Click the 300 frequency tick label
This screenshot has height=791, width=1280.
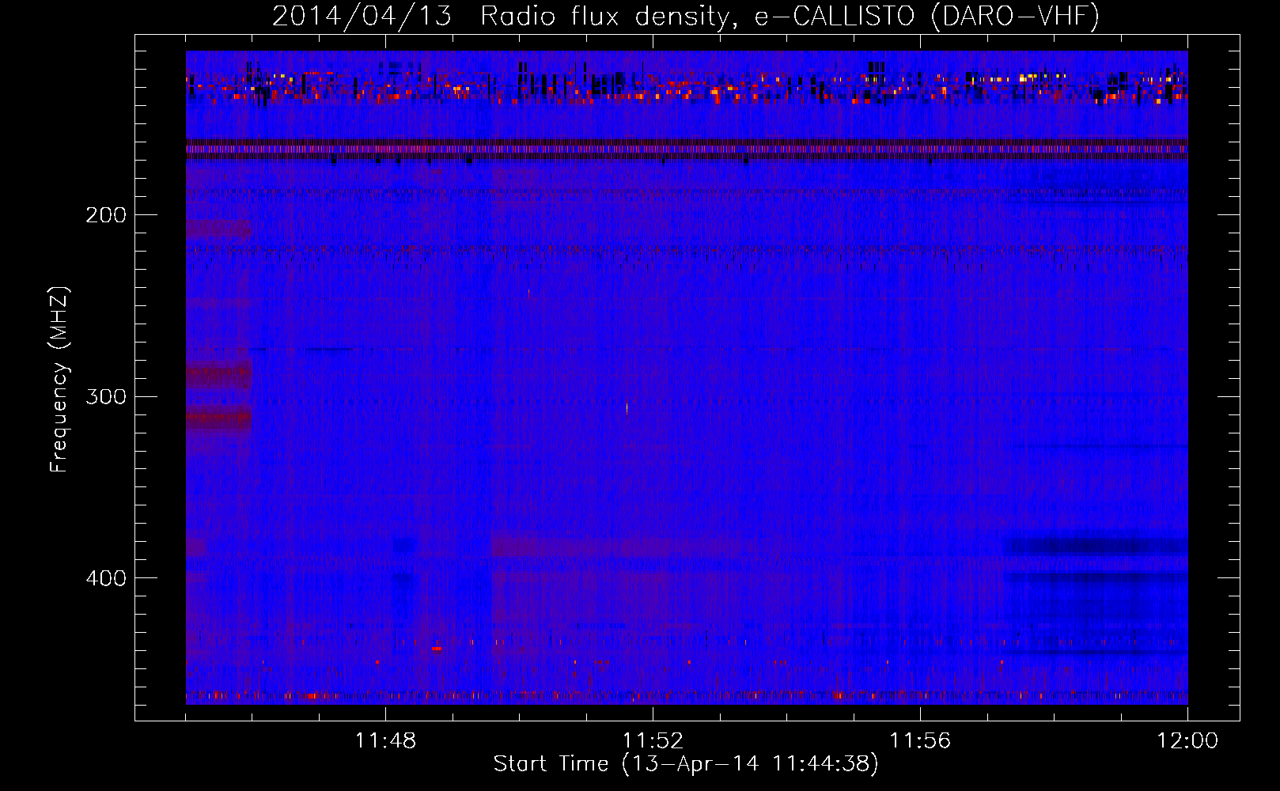click(106, 396)
